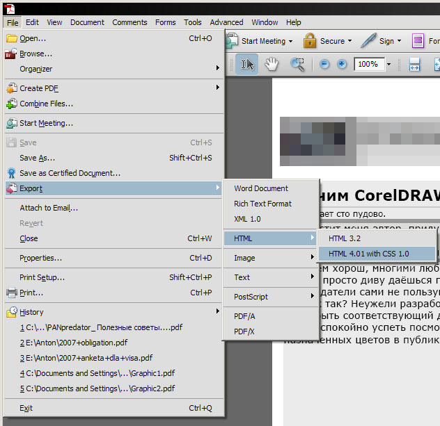440x426 pixels.
Task: Open recent file PANpredator_Полезные советы pdf
Action: click(x=113, y=327)
